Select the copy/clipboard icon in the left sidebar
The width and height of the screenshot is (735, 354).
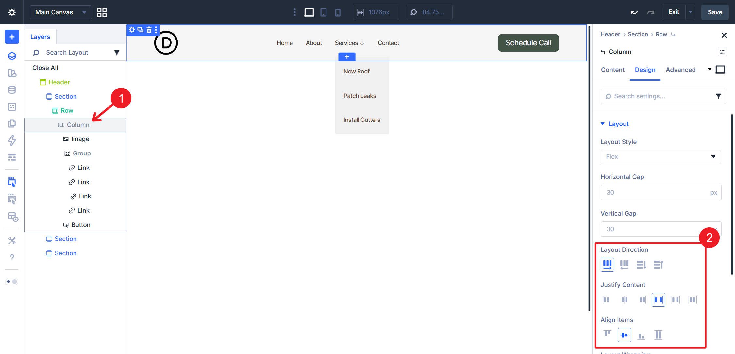(12, 123)
